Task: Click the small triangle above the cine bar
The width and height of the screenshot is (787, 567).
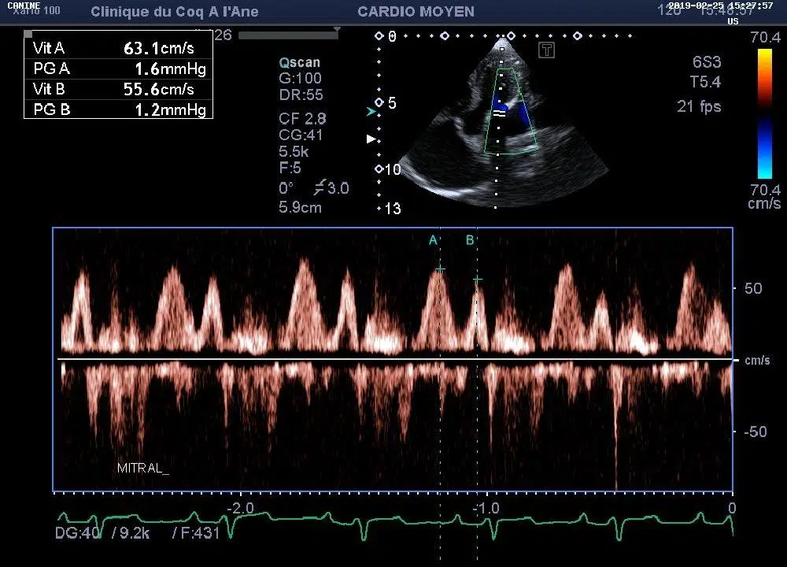Action: 337,29
